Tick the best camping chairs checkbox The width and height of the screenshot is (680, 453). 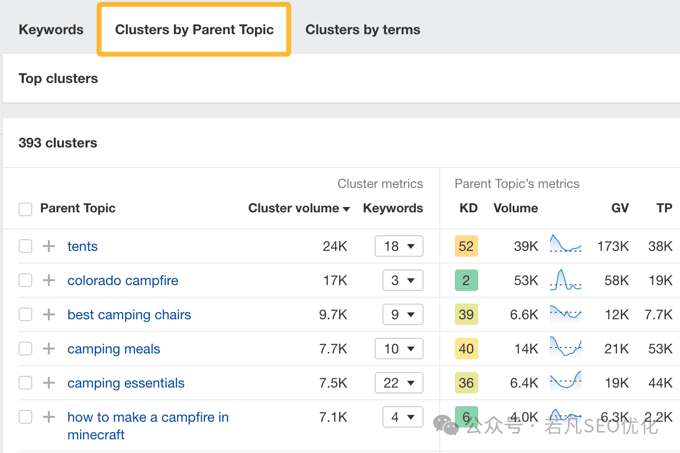pos(25,314)
